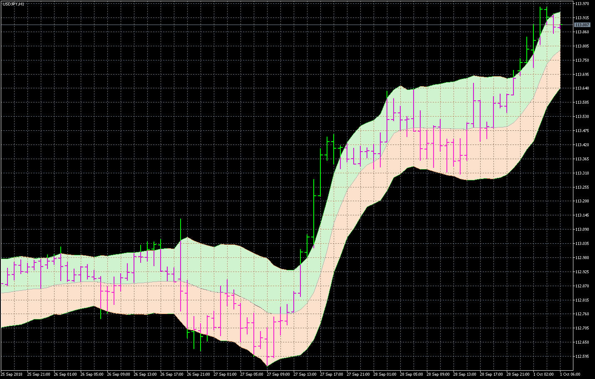Select the 113.640 price axis value
Image resolution: width=595 pixels, height=379 pixels.
pyautogui.click(x=582, y=88)
